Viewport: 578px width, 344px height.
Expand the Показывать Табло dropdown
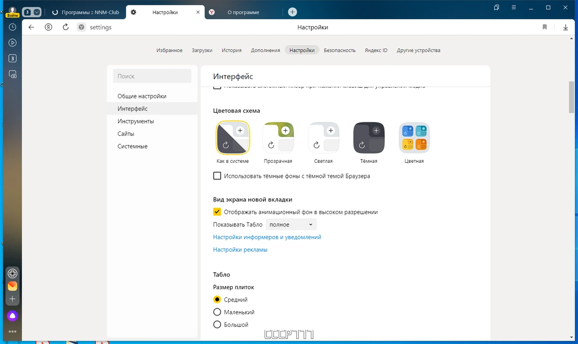[291, 225]
